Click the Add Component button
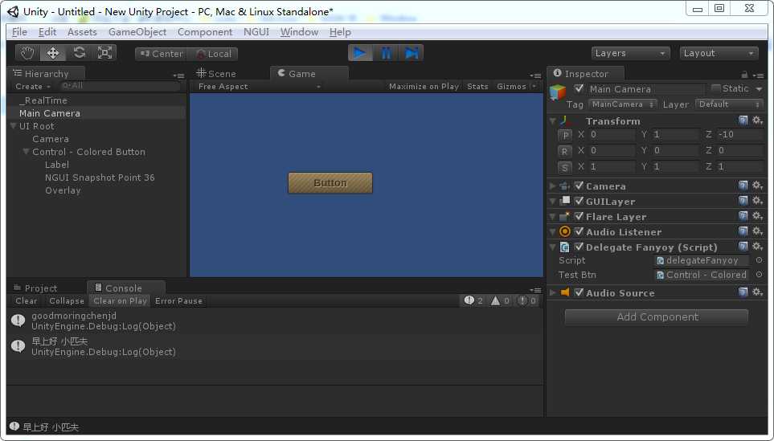 (x=657, y=317)
